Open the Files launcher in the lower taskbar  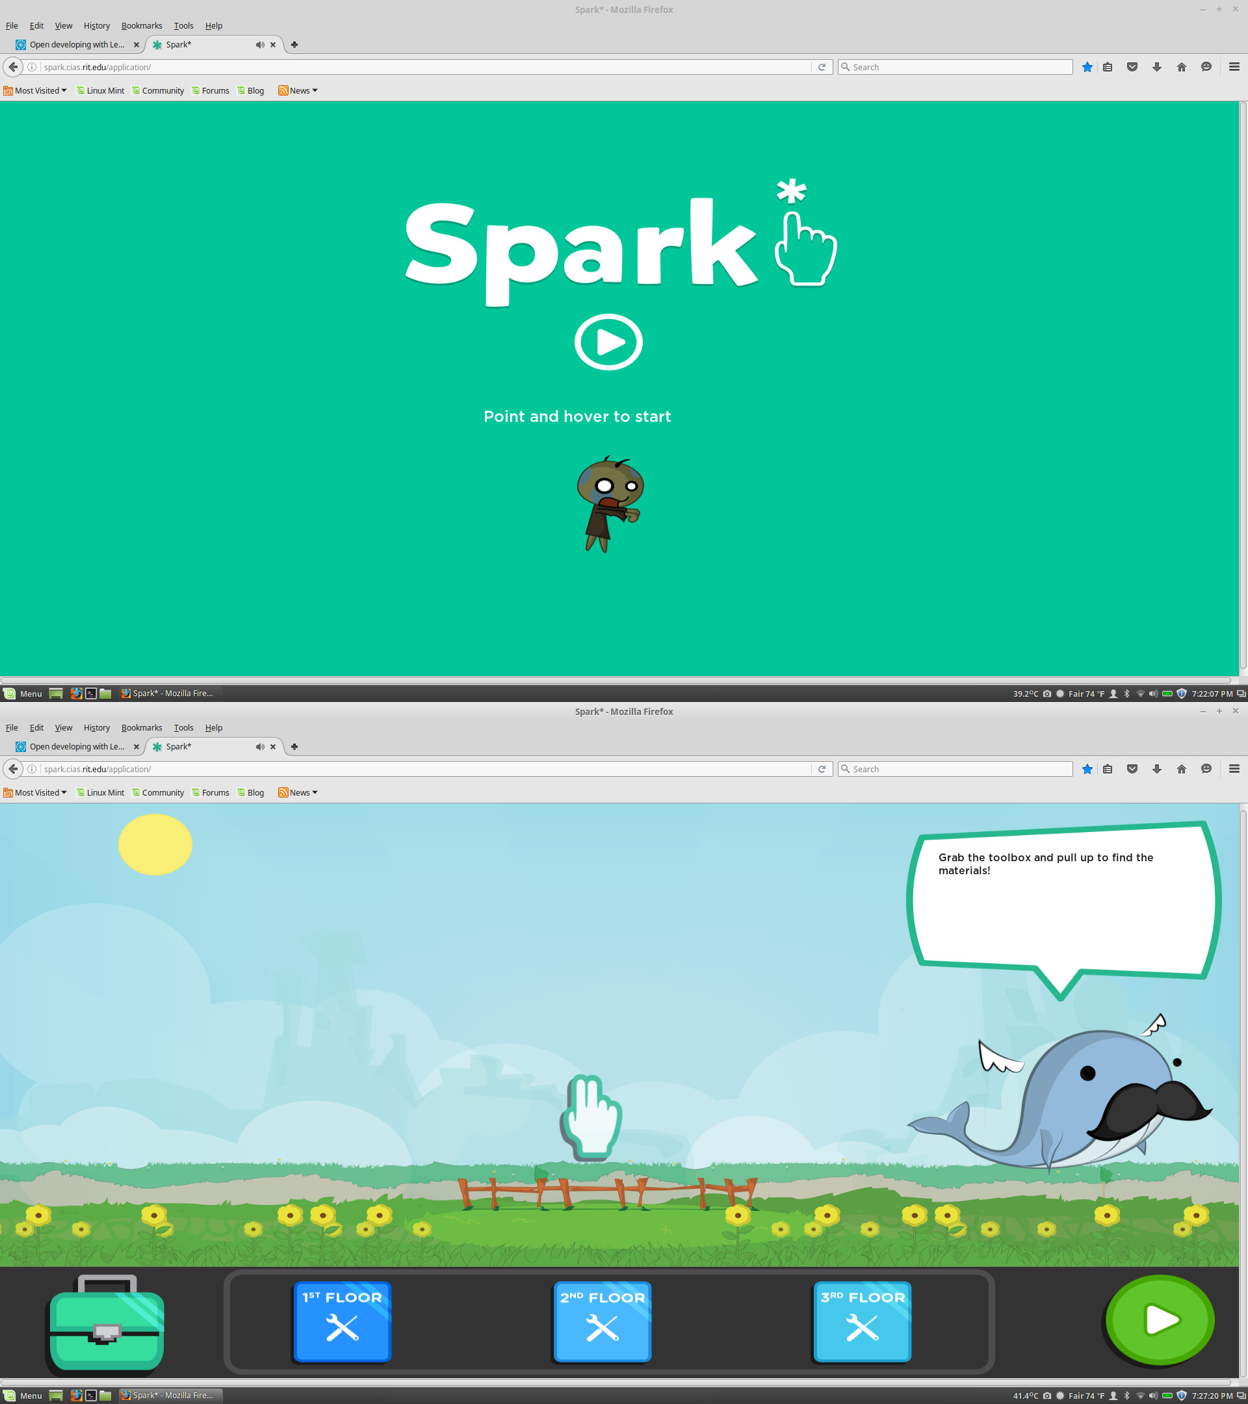[x=105, y=1396]
